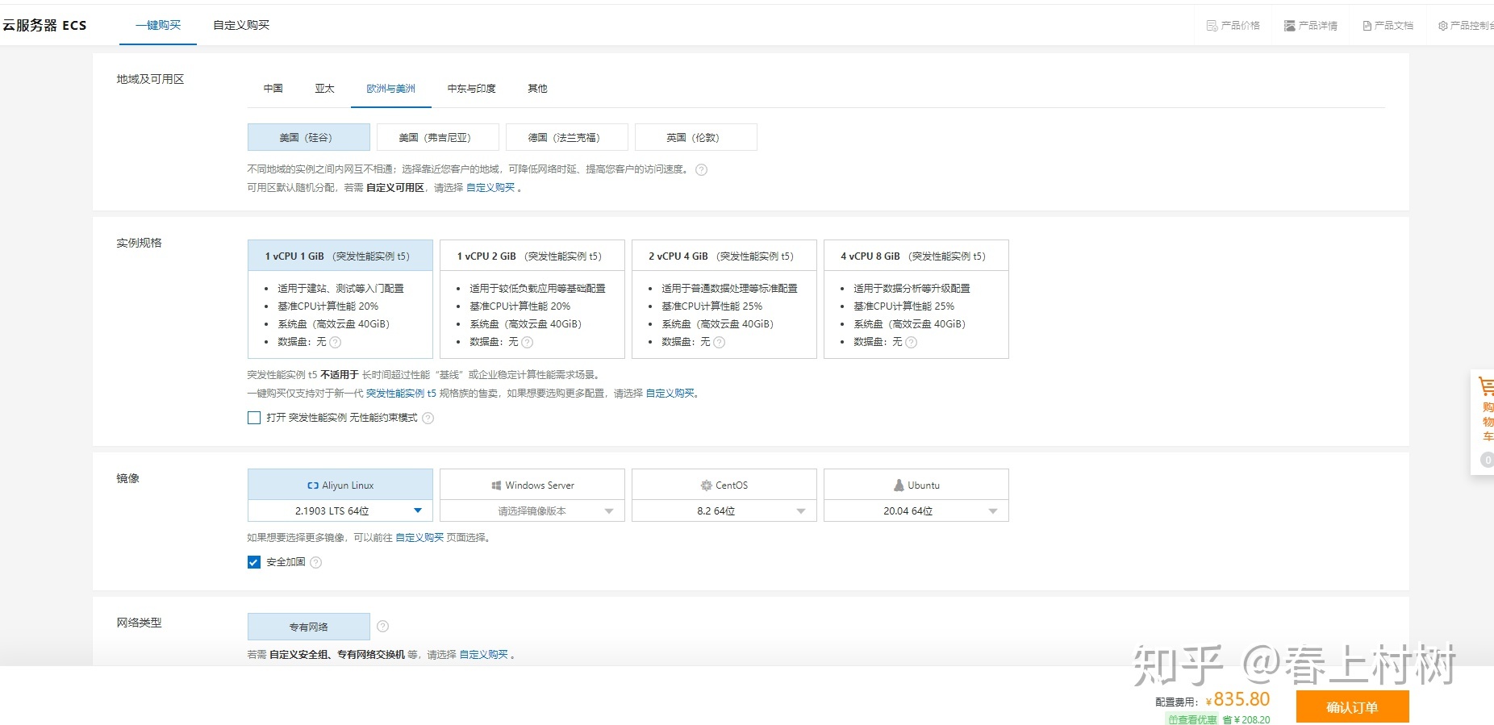Switch to the 自定义购买 tab
1494x725 pixels.
241,26
